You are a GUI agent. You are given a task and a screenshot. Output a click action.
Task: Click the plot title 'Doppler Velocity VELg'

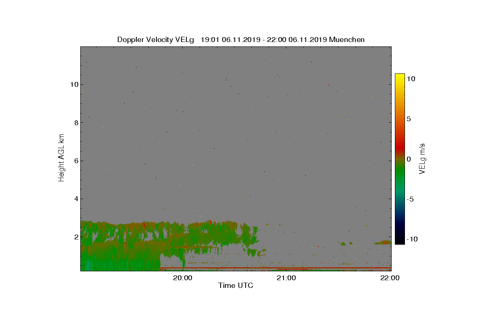pyautogui.click(x=156, y=40)
